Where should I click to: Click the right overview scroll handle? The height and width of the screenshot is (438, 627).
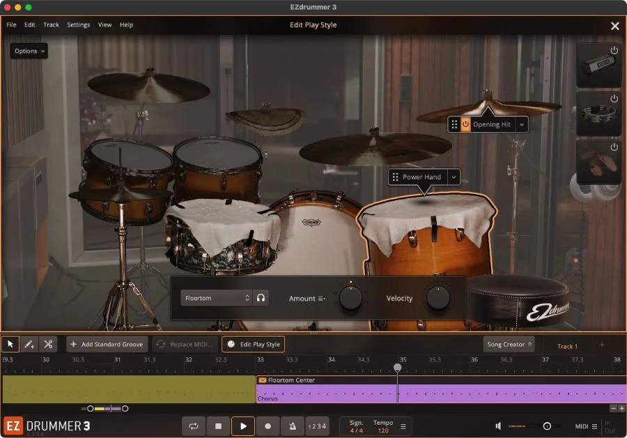pos(125,409)
